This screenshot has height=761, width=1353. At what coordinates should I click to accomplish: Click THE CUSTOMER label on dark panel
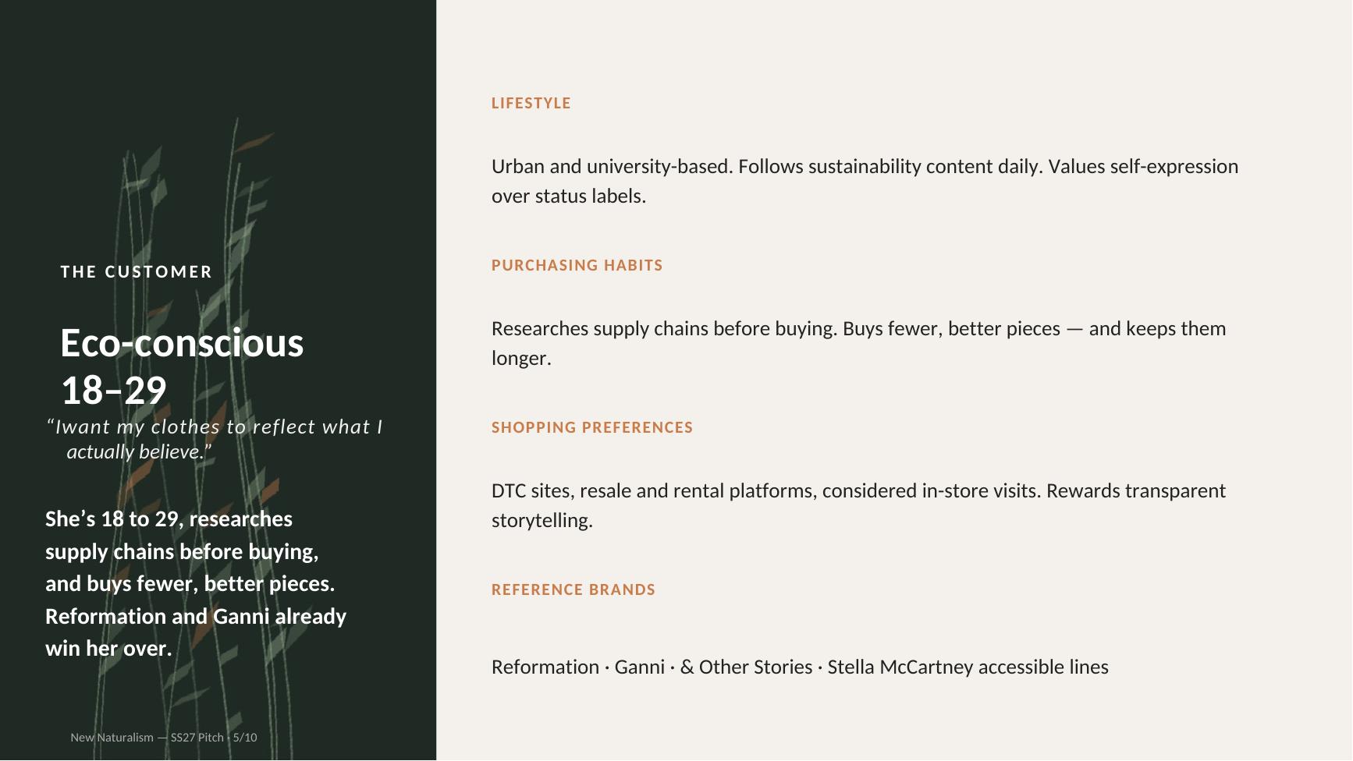coord(137,272)
